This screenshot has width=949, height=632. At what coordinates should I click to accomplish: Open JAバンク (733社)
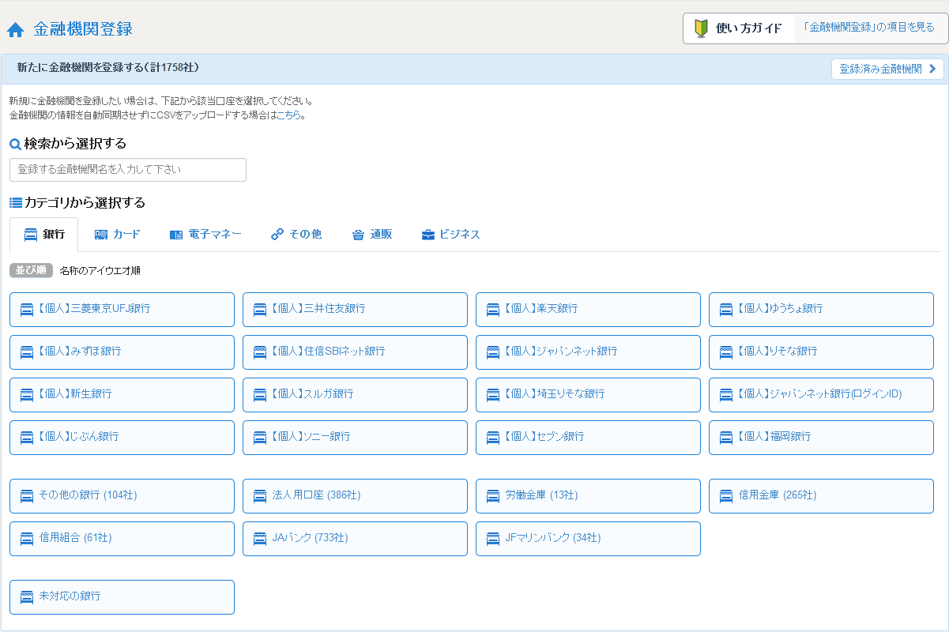355,539
